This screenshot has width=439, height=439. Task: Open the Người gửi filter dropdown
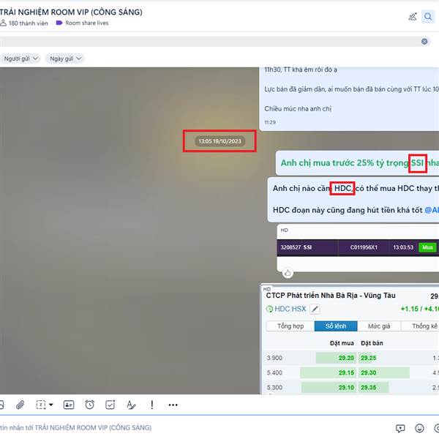(x=20, y=59)
